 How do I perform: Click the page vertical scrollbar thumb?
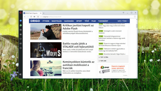point(137,26)
